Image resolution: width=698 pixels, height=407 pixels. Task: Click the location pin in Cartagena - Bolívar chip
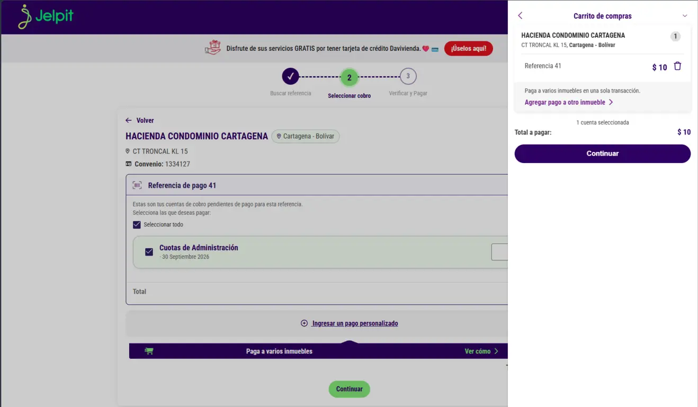coord(279,136)
